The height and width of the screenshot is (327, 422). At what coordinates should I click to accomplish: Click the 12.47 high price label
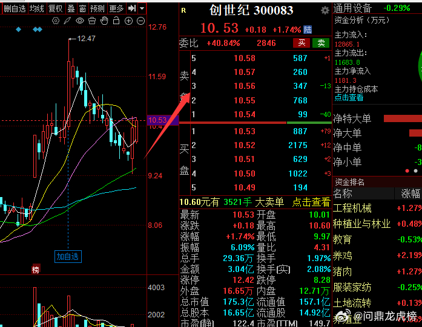pos(86,39)
